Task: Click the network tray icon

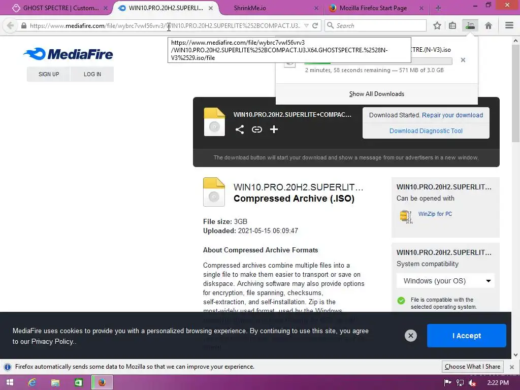Action: (x=460, y=383)
